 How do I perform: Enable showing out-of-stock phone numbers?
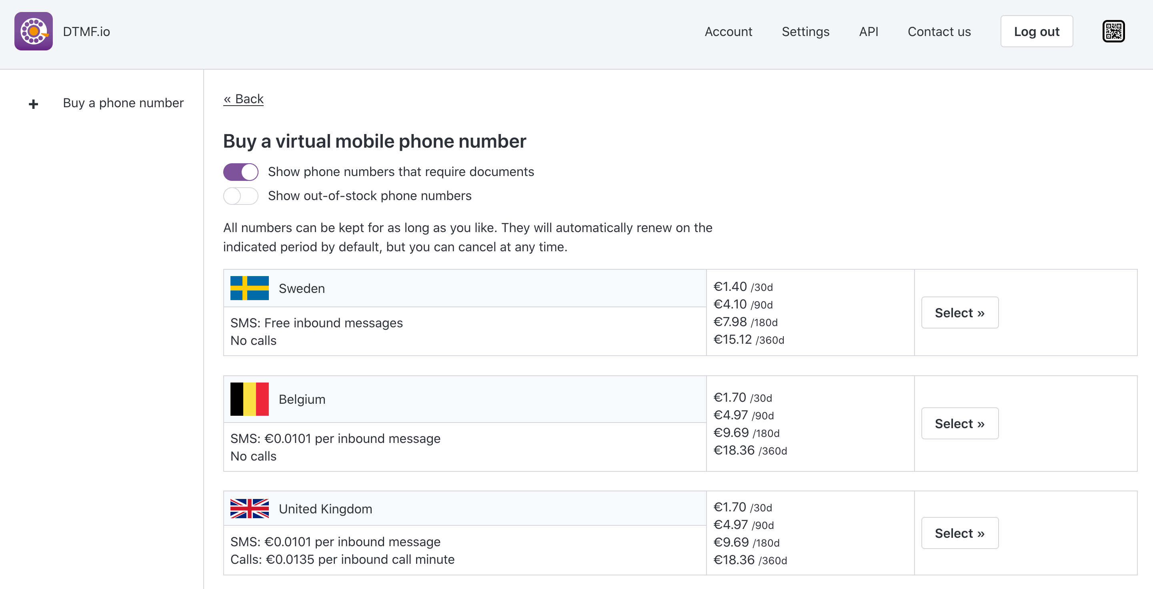240,196
